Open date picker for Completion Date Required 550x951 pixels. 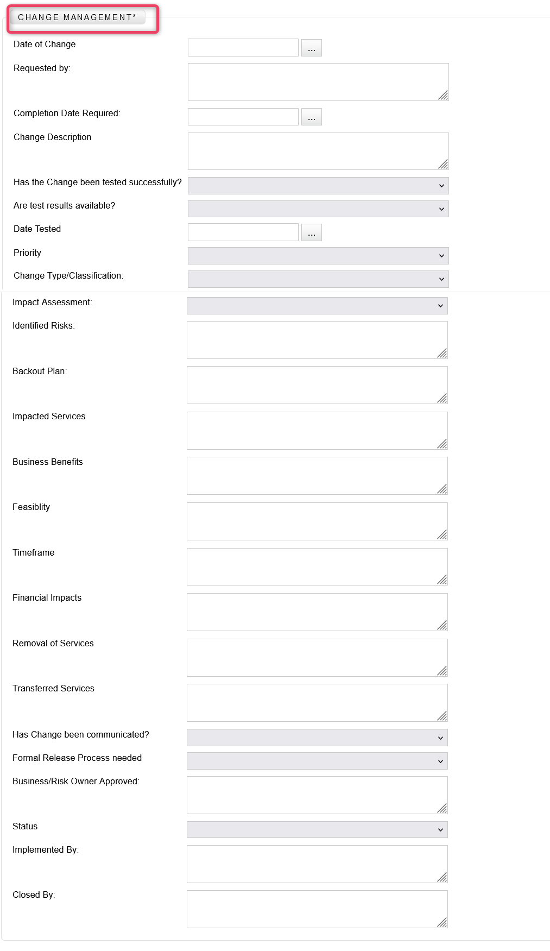312,117
